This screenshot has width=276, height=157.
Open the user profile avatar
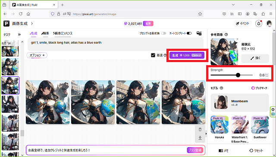[x=269, y=23]
